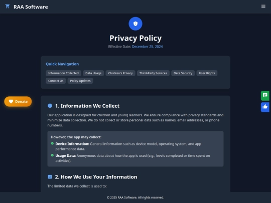271x203 pixels.
Task: Jump to Data Usage section
Action: [93, 73]
